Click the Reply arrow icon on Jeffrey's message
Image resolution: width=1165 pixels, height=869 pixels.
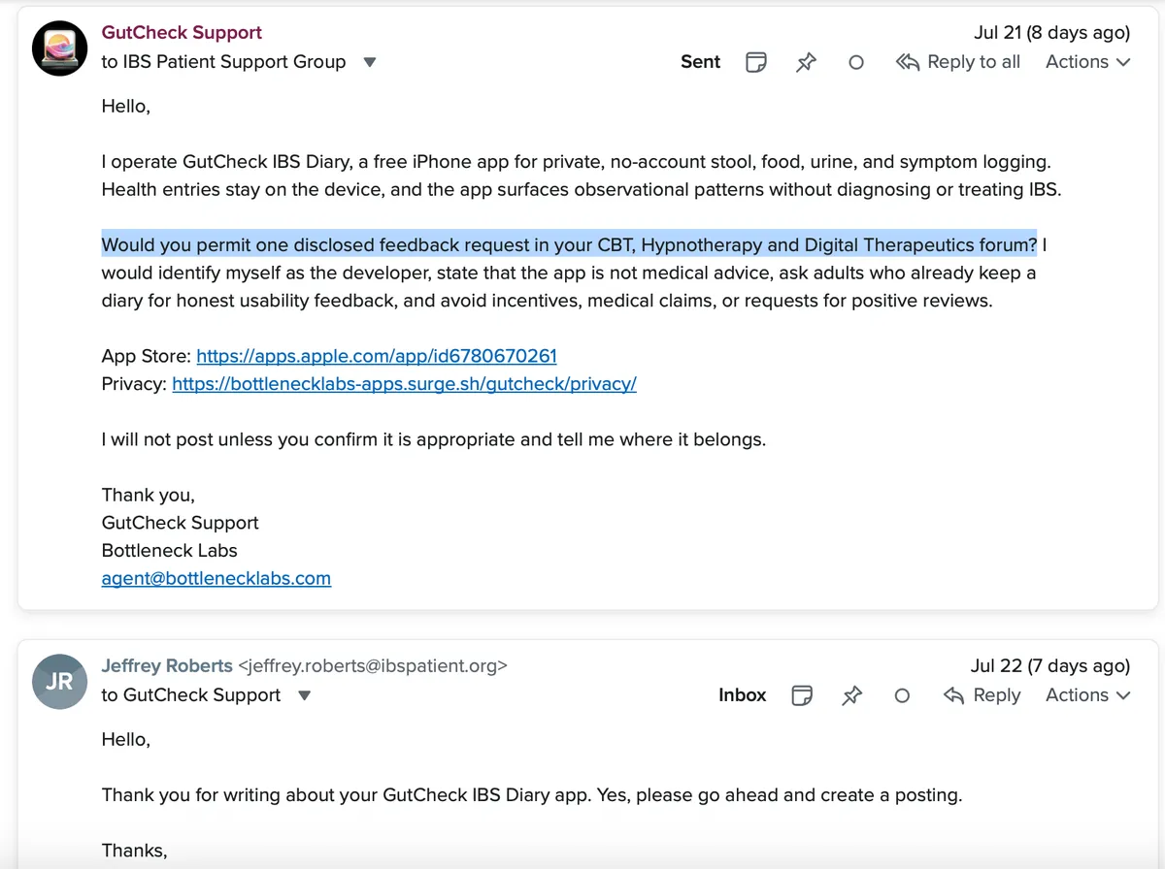[x=953, y=695]
